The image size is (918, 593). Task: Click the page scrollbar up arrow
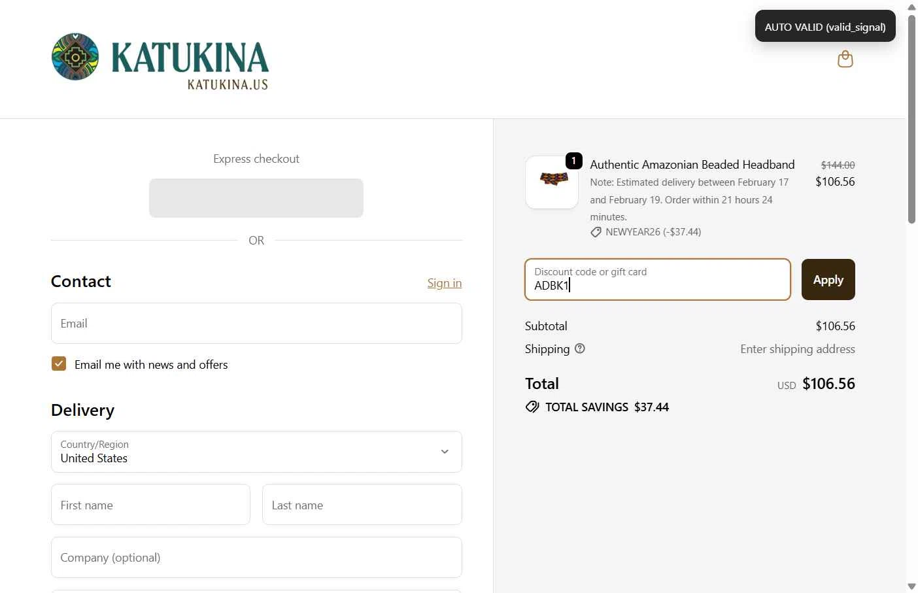pyautogui.click(x=911, y=7)
